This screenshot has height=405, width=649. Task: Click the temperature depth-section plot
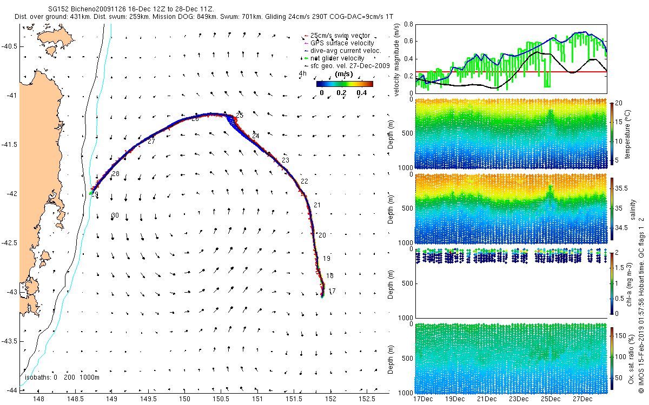click(x=511, y=134)
